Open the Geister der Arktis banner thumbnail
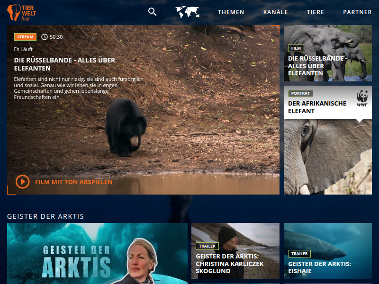Screen dimensions: 379x284 click(x=97, y=253)
